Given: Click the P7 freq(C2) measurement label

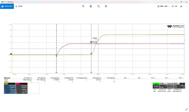Looking at the screenshot, I should click(x=111, y=78).
